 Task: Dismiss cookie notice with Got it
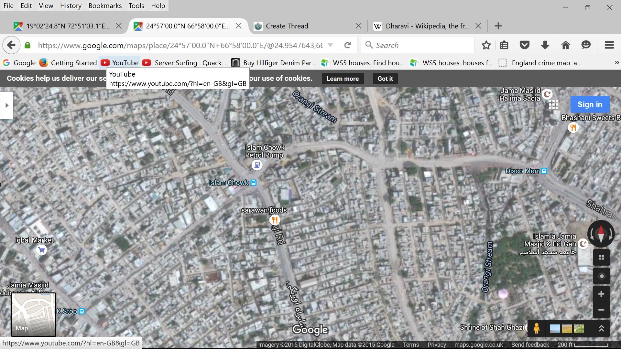coord(385,79)
